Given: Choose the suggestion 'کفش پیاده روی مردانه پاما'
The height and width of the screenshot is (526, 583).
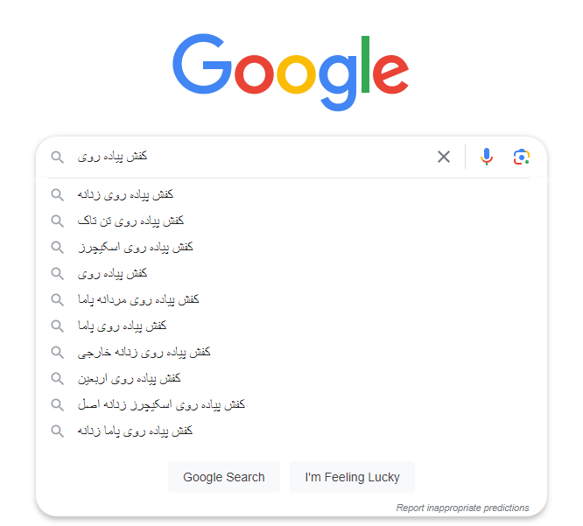Looking at the screenshot, I should coord(138,299).
